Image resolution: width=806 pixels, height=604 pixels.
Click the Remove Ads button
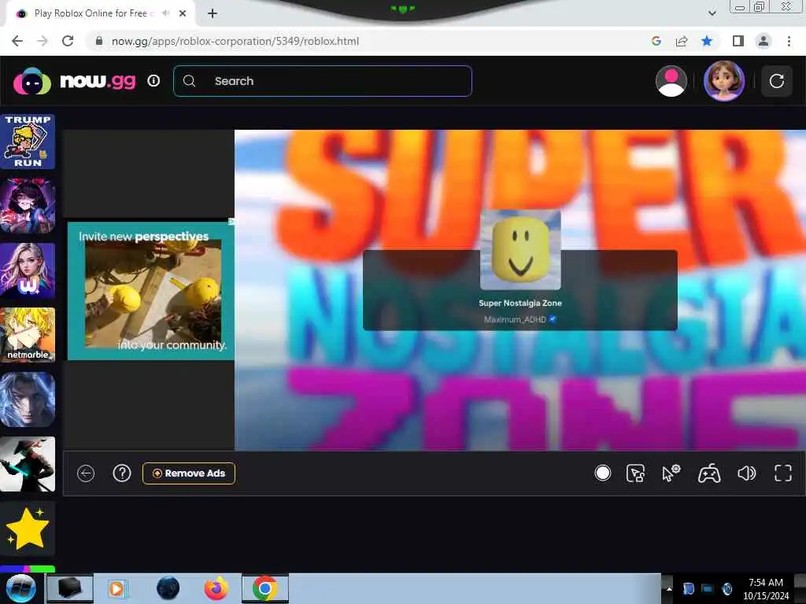click(x=189, y=473)
